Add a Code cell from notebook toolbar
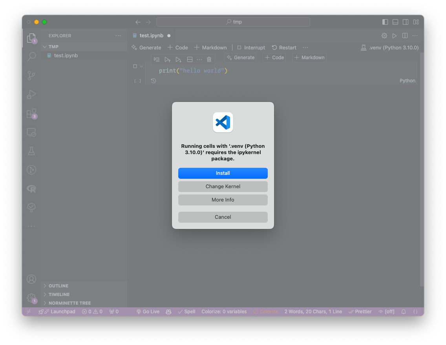The image size is (446, 345). click(178, 47)
